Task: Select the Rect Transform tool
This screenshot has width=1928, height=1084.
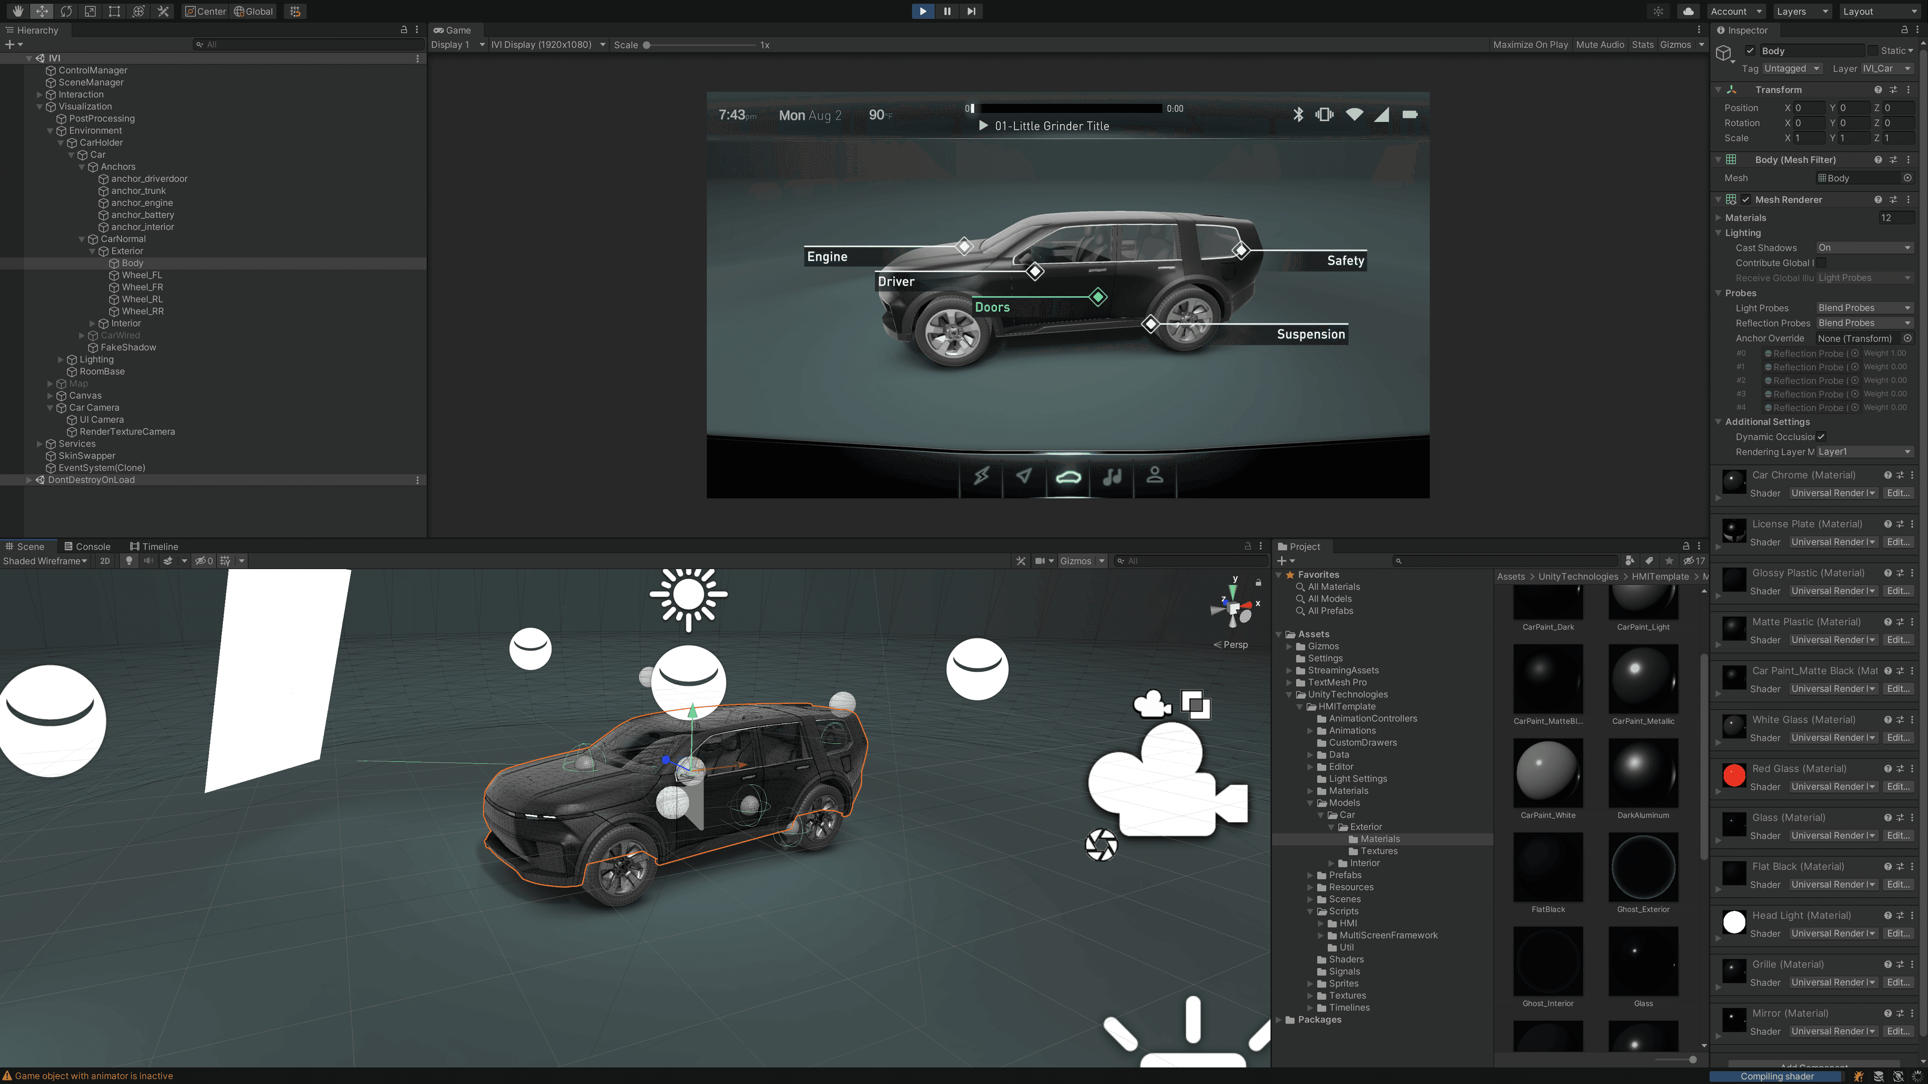Action: click(114, 11)
